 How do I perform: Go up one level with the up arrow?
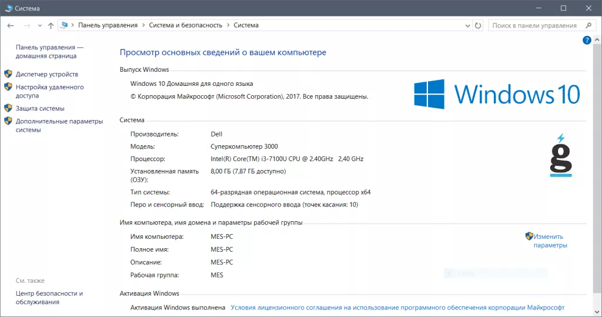tap(51, 25)
